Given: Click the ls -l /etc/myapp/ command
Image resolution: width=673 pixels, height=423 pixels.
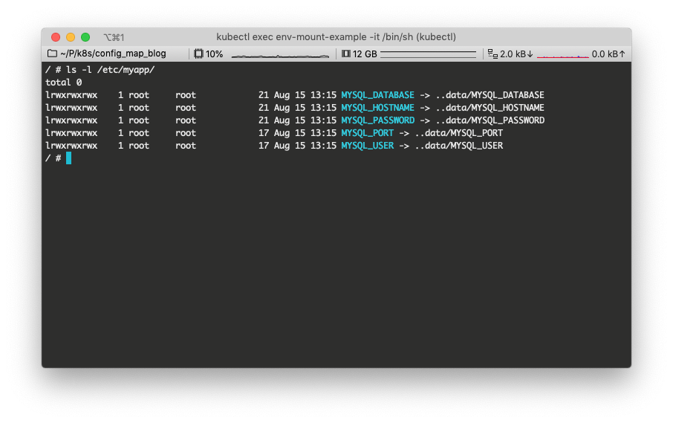Looking at the screenshot, I should point(110,70).
